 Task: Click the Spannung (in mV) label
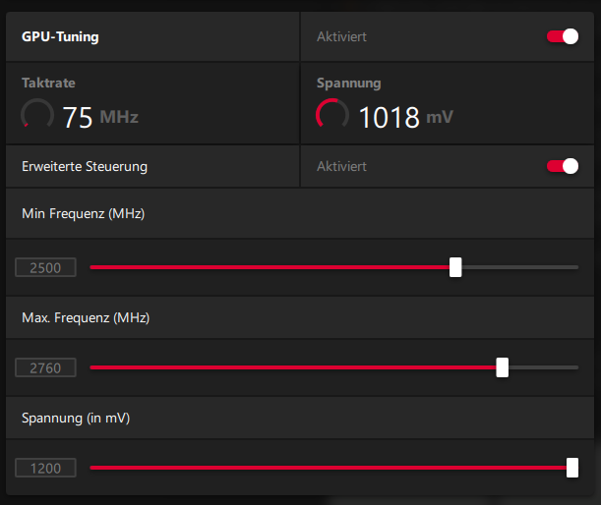(x=76, y=418)
